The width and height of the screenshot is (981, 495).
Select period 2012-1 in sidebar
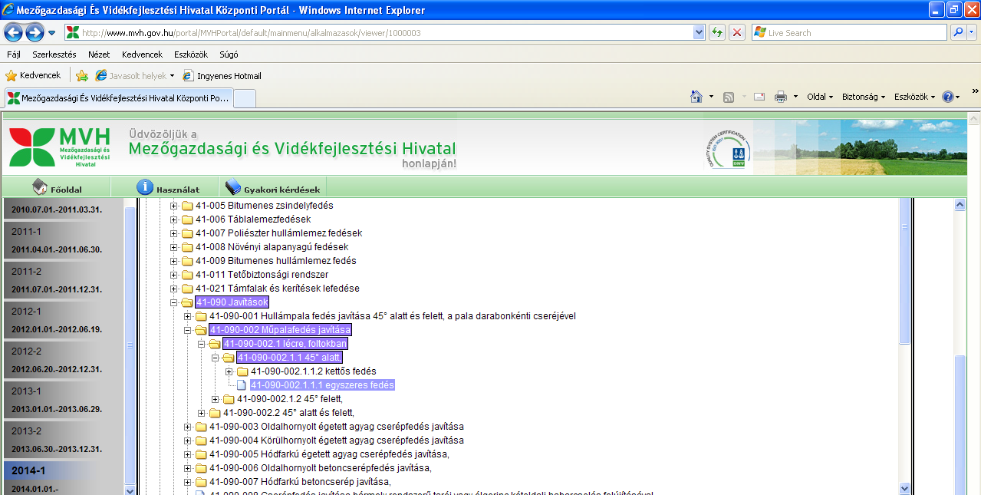coord(61,319)
